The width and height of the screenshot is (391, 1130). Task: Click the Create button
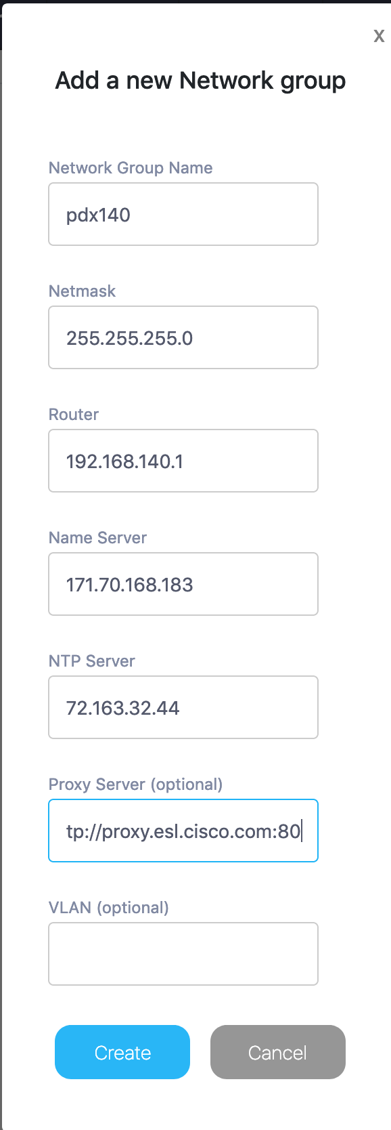[x=122, y=1052]
